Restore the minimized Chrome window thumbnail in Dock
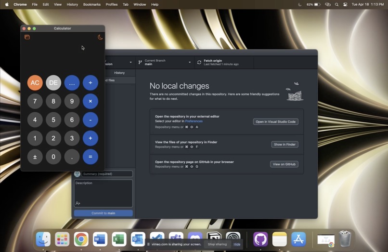388x252 pixels. click(x=326, y=240)
